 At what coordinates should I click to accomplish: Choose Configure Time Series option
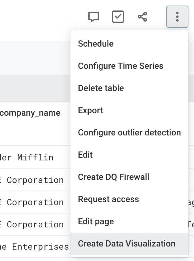click(120, 66)
